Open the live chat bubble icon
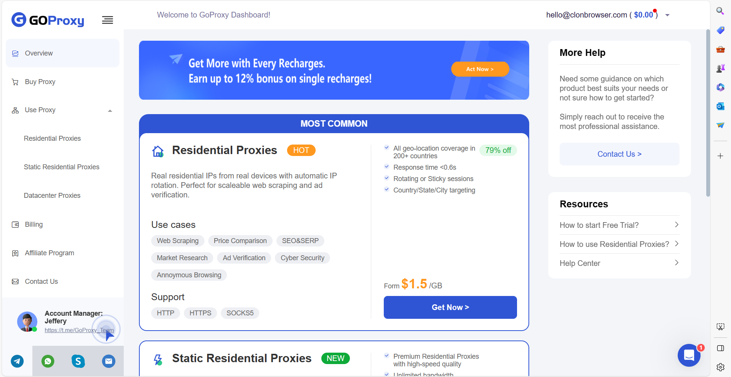Screen dimensions: 731x377 pyautogui.click(x=689, y=355)
